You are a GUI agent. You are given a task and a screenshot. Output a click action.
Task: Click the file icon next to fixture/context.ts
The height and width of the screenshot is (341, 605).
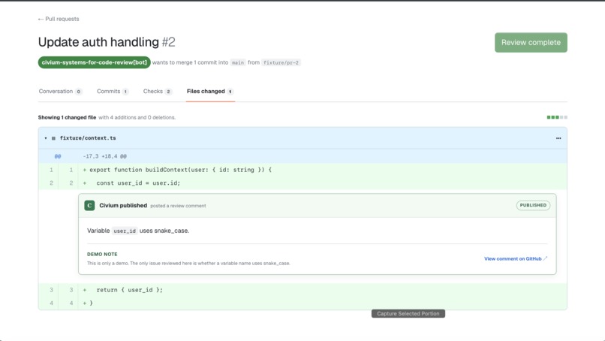53,138
